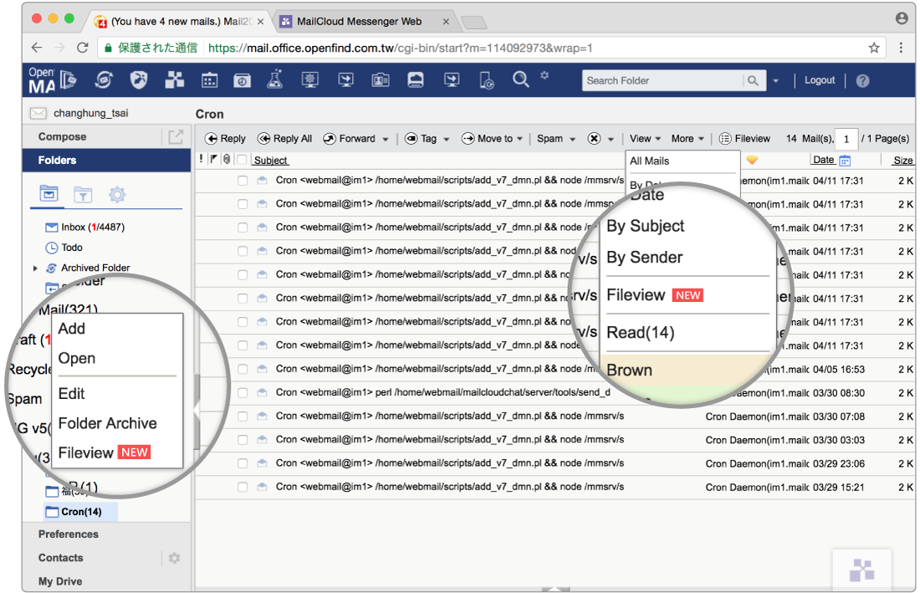Screen dimensions: 920x593
Task: Select By Subject in the View menu
Action: point(645,226)
